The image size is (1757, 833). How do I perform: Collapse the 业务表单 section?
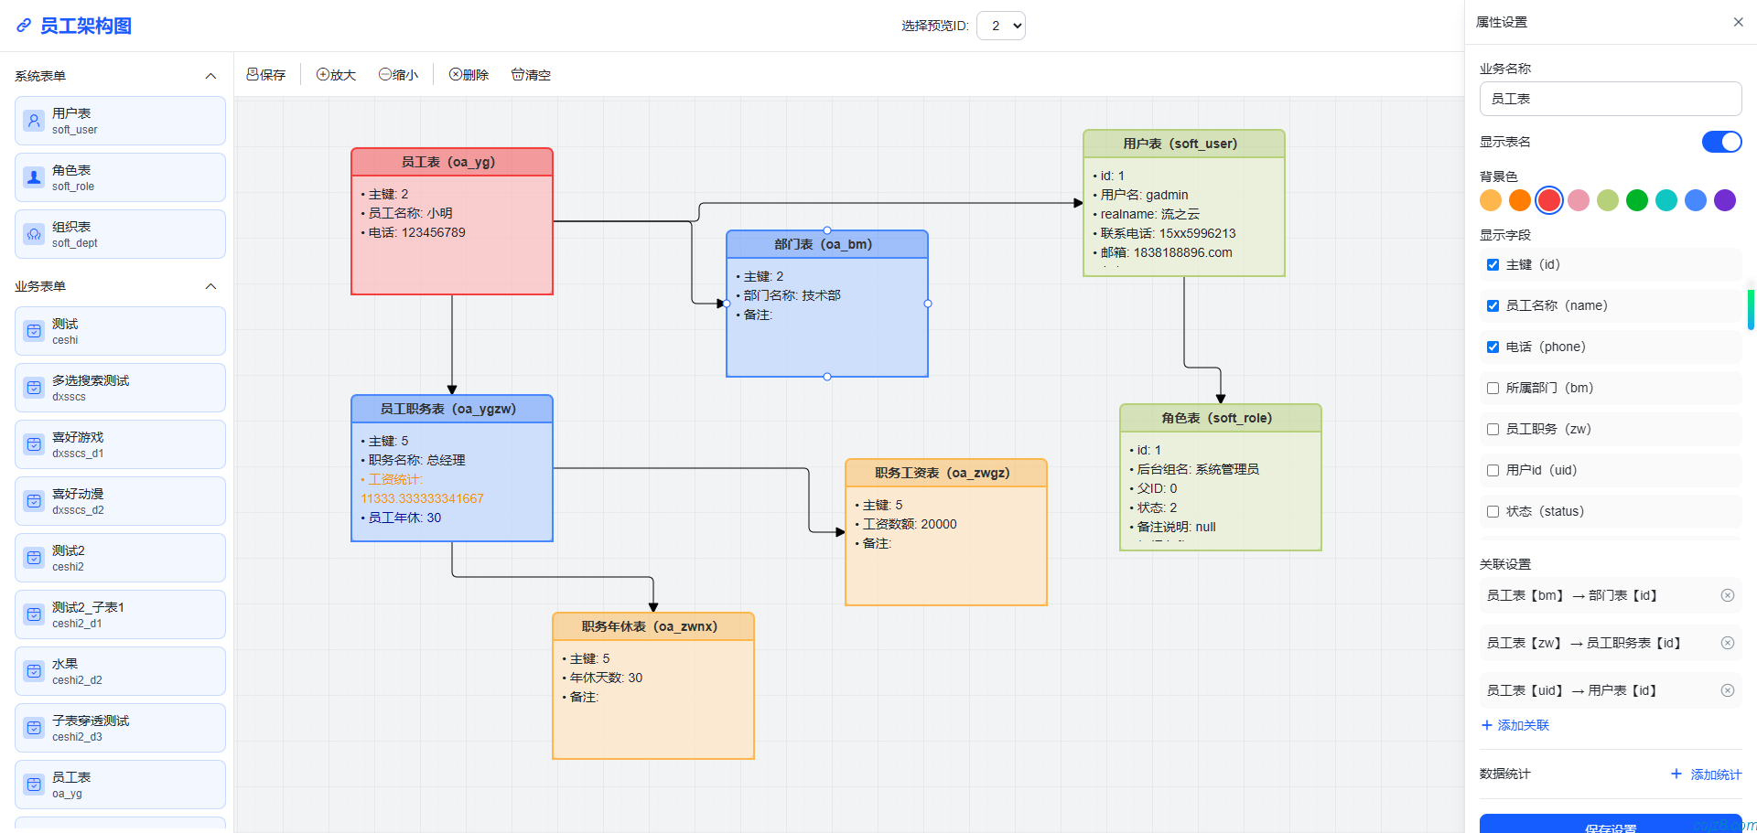(x=210, y=285)
